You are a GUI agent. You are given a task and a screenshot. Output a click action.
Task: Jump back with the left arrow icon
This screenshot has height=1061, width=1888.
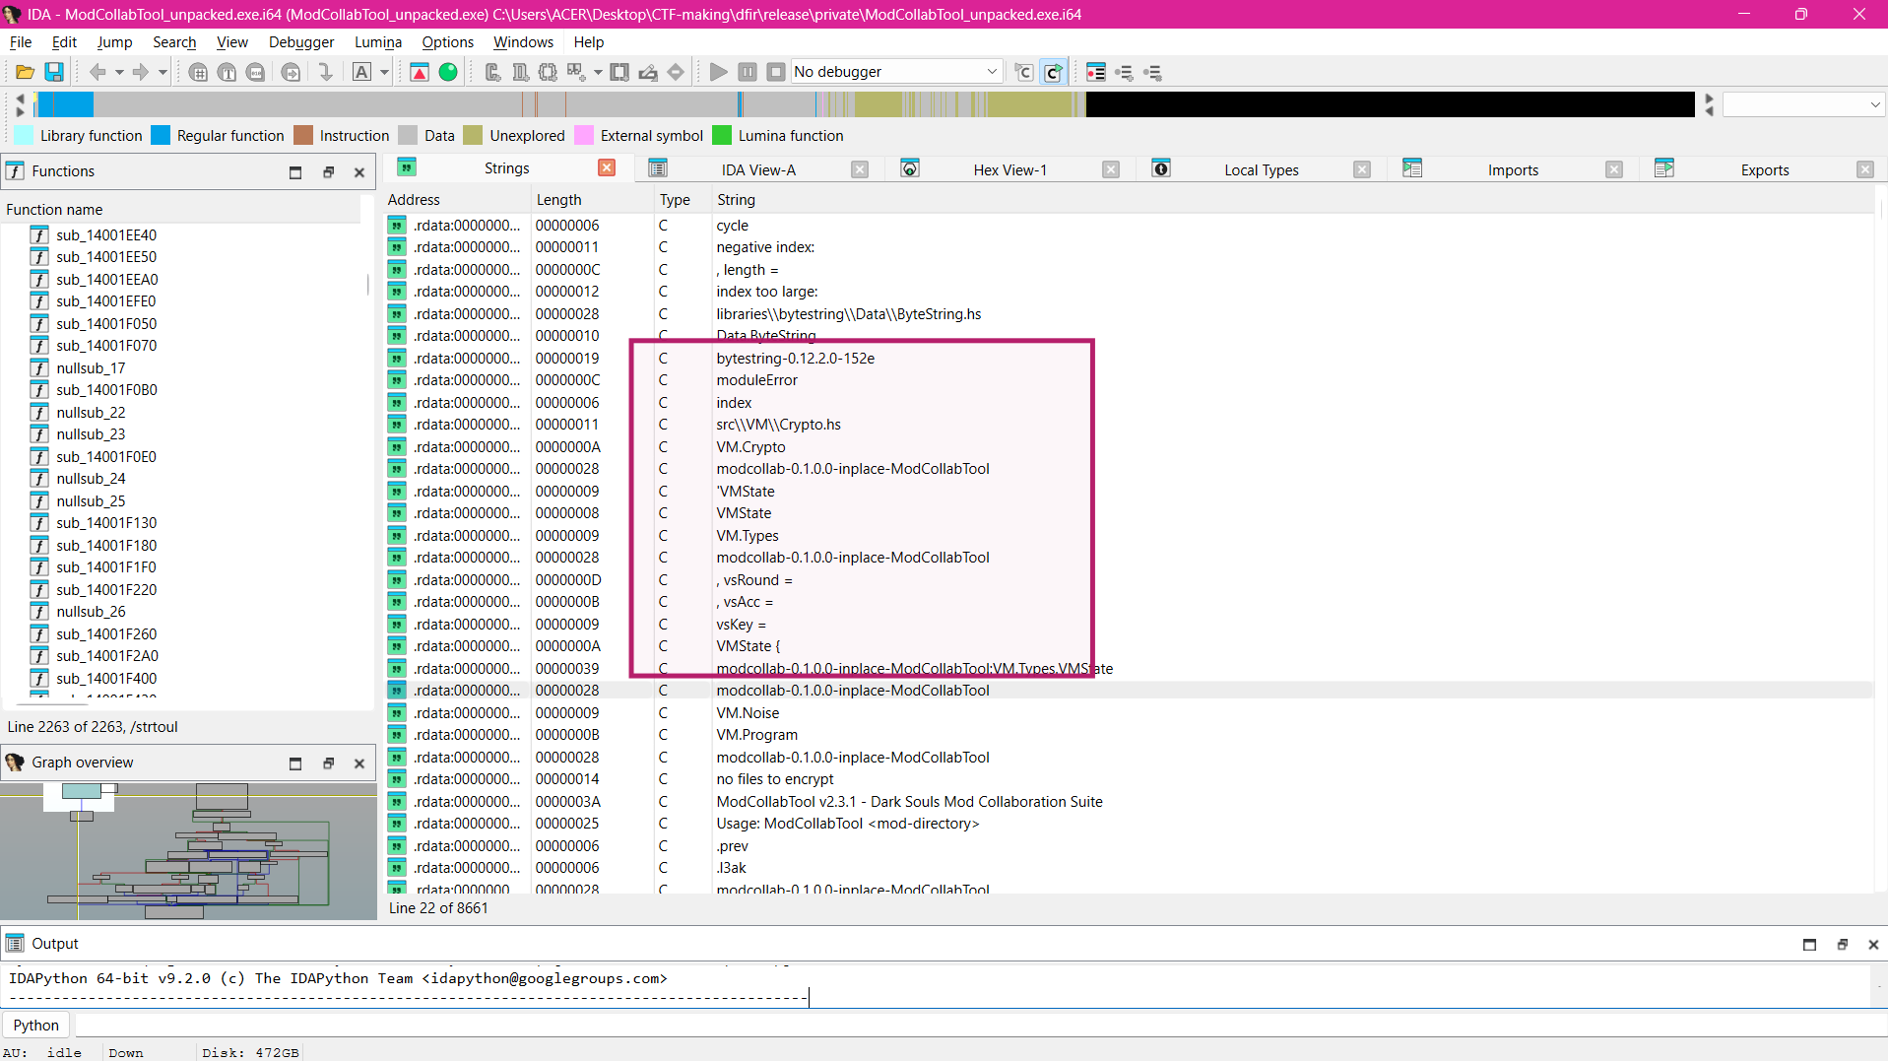[98, 72]
